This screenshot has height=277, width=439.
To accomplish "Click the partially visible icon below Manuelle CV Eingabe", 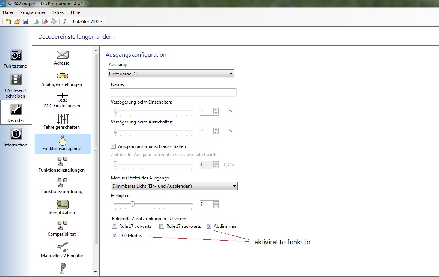I will point(63,269).
